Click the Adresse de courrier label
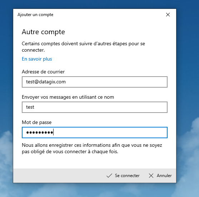The image size is (199, 197). point(43,72)
